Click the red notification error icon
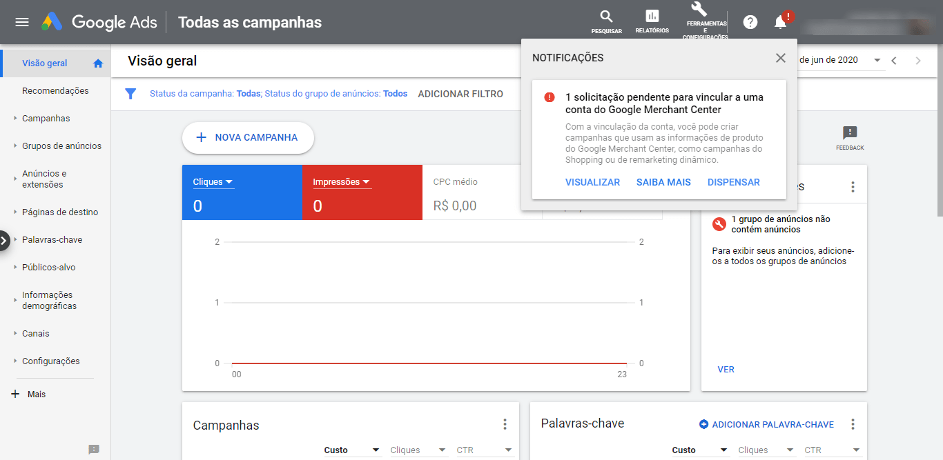Screen dimensions: 943x460 [549, 97]
